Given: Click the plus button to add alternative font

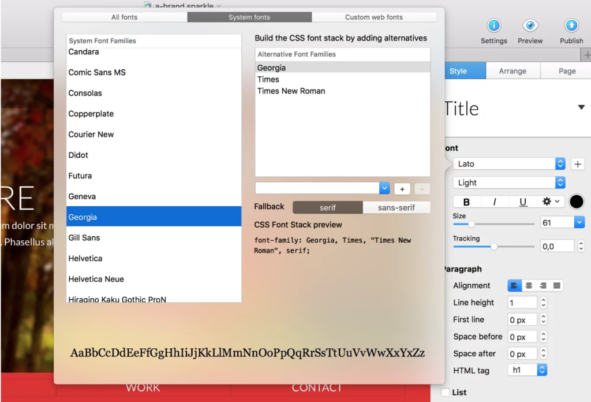Looking at the screenshot, I should (402, 189).
